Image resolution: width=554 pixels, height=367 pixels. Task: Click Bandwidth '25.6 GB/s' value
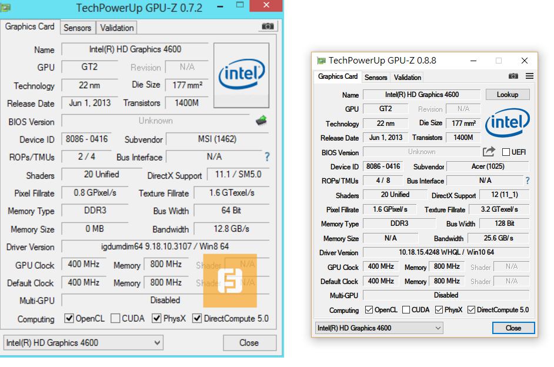(498, 238)
